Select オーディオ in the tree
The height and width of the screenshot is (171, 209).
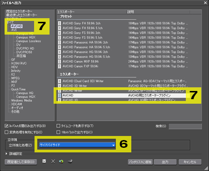[17, 108]
